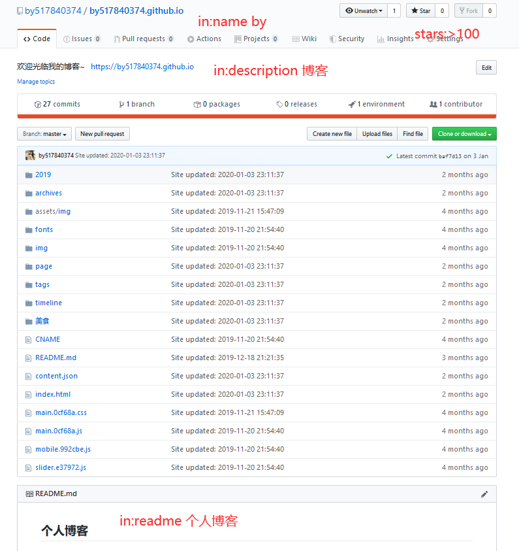Open the timeline folder

point(48,303)
